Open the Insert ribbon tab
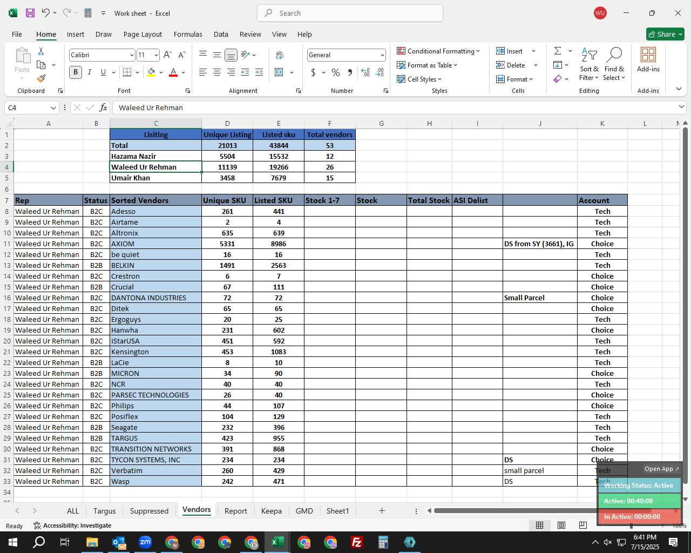Screen dimensions: 691x553 76,34
